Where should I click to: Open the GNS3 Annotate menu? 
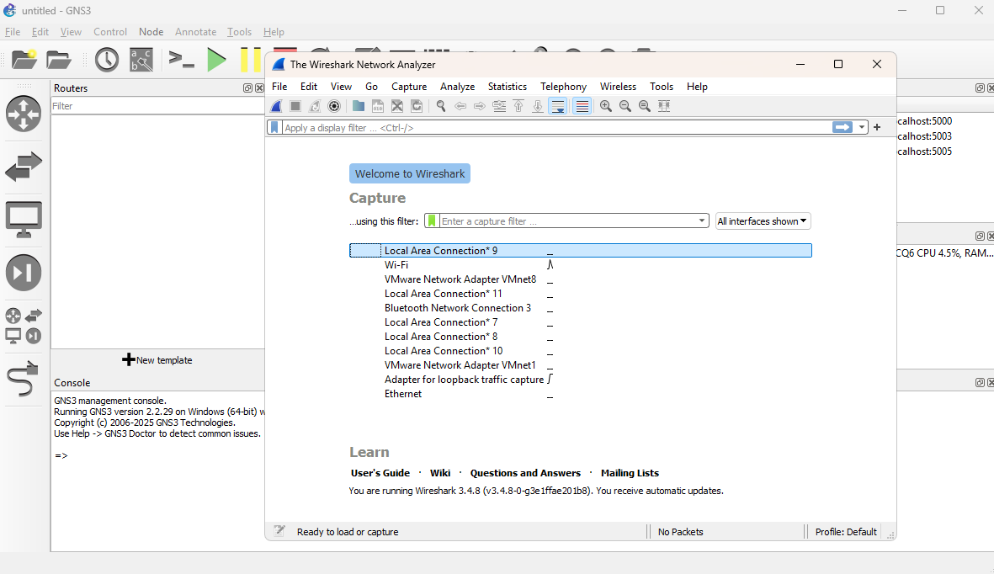click(x=195, y=32)
